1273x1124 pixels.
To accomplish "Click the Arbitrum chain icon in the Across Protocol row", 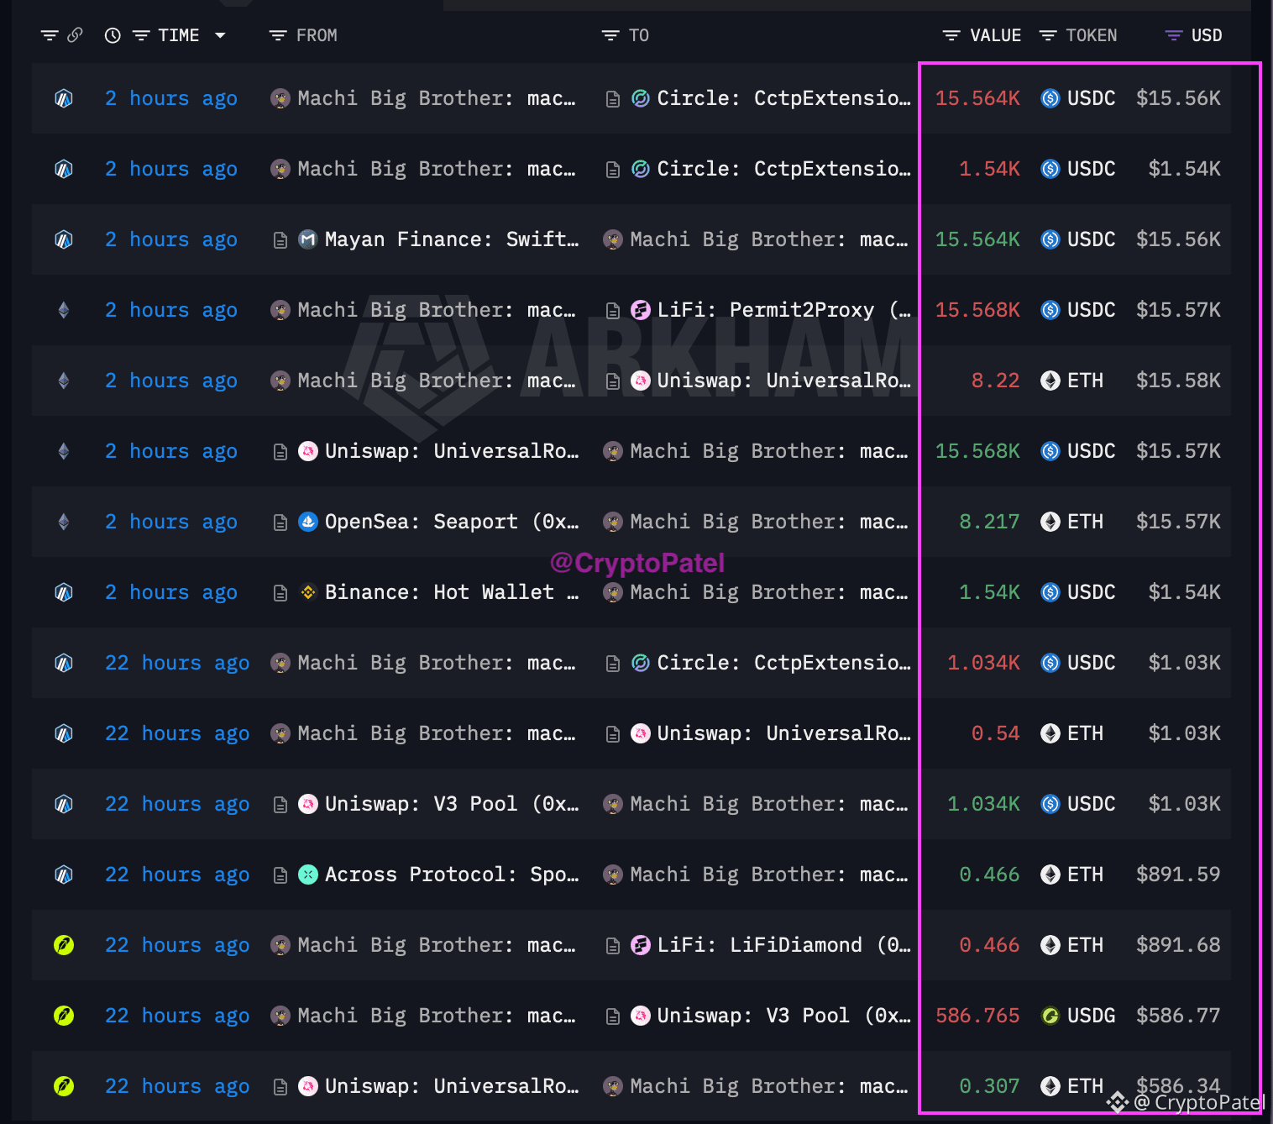I will [x=64, y=875].
